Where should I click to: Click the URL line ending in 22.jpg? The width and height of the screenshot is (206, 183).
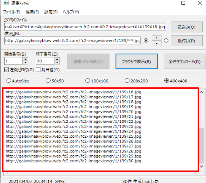point(73,122)
